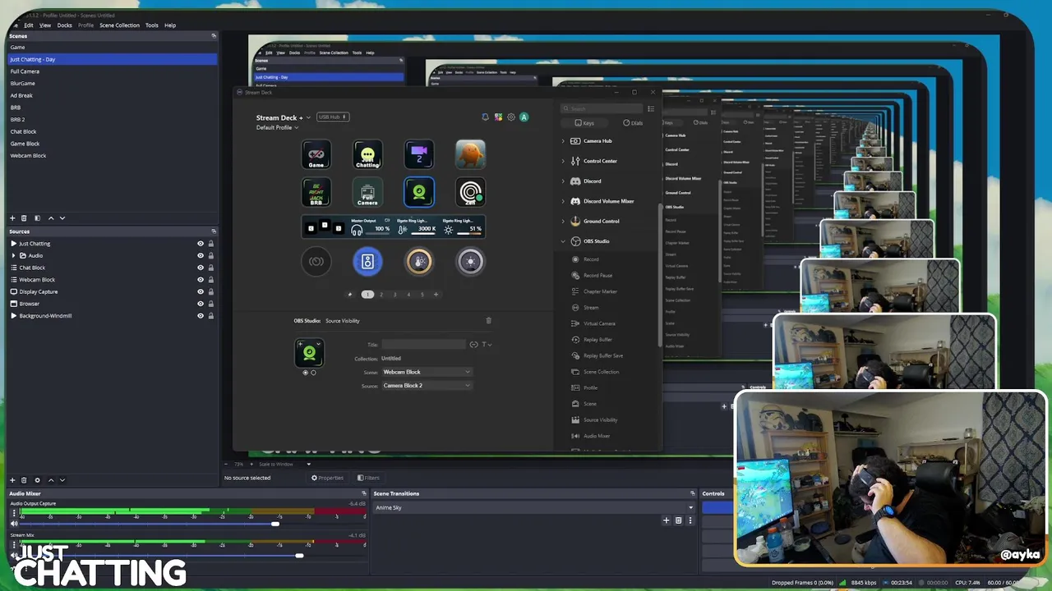Hide the Audio source group
Screen dimensions: 1052x591
point(201,255)
